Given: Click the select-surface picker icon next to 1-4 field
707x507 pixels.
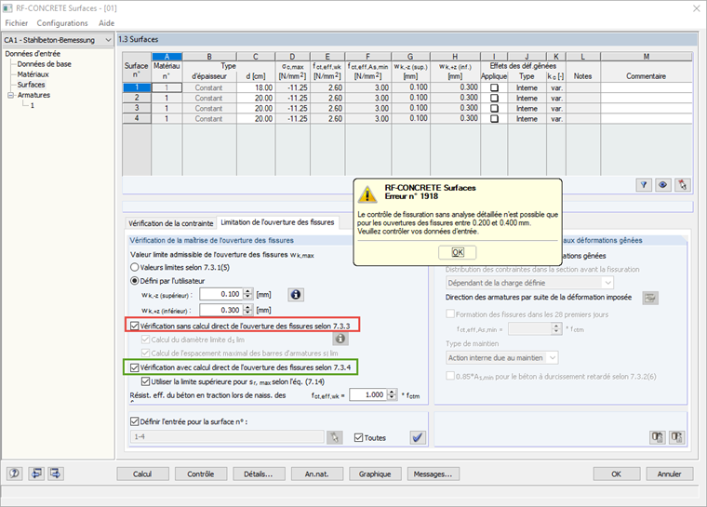Looking at the screenshot, I should (x=334, y=437).
